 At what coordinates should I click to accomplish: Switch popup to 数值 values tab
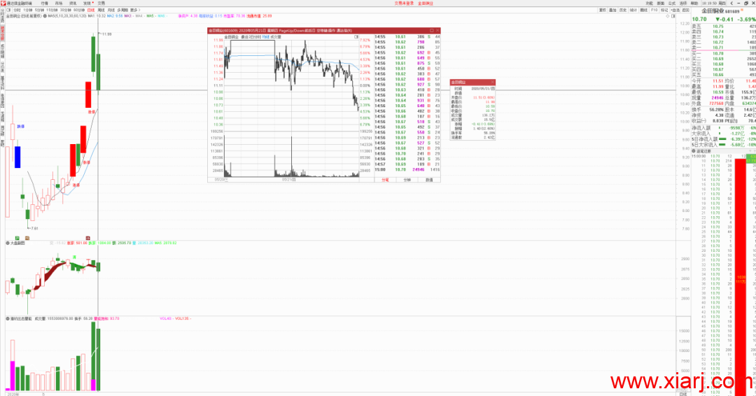point(429,180)
